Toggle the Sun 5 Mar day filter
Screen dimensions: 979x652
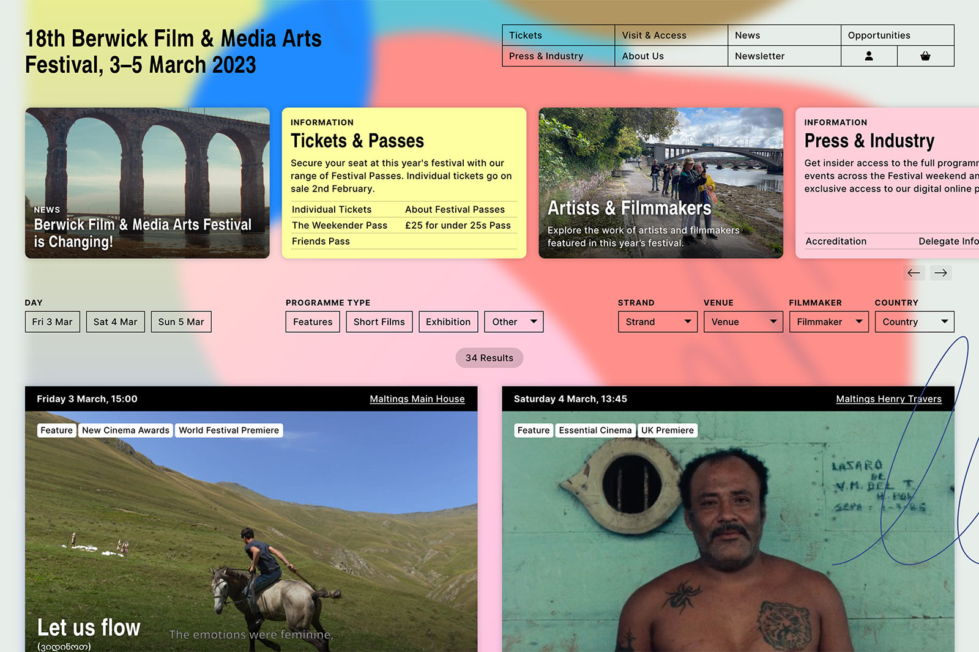[181, 322]
